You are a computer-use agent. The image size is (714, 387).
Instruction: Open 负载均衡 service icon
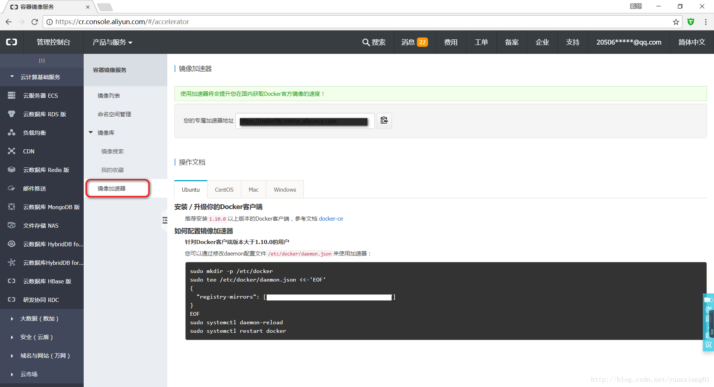tap(12, 133)
